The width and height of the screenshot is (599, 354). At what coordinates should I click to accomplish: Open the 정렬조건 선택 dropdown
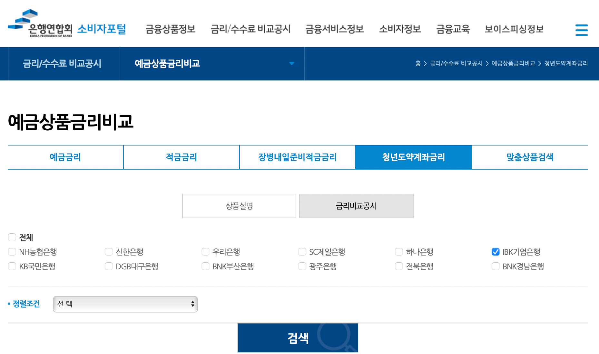click(125, 304)
